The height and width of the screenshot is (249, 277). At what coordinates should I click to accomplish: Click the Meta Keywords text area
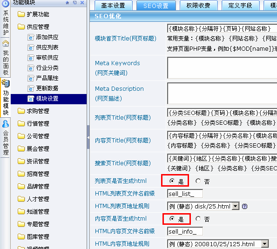click(222, 68)
